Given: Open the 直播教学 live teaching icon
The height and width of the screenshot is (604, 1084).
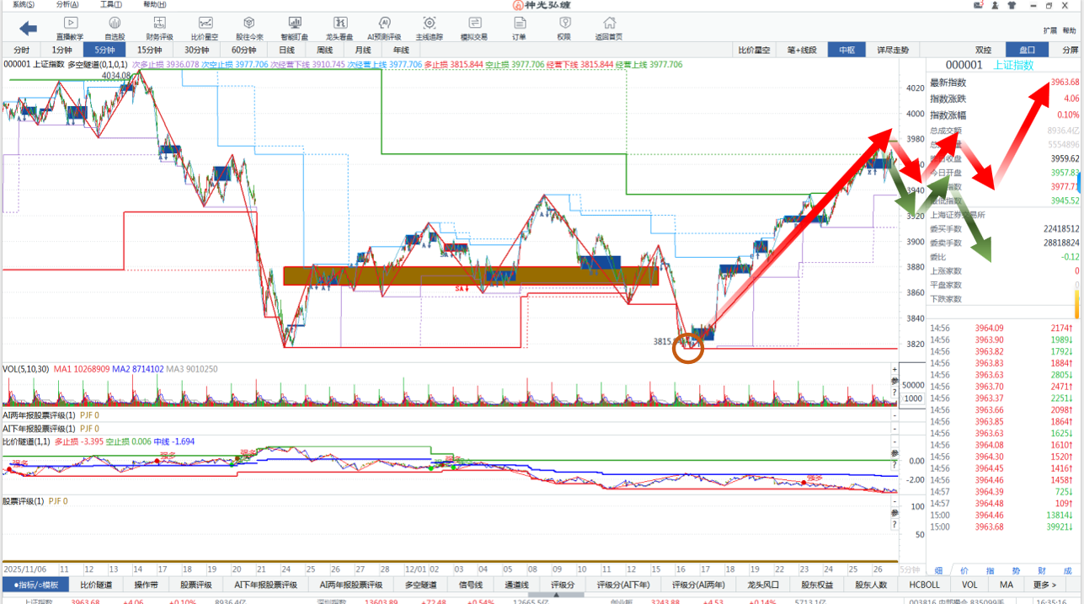Looking at the screenshot, I should [x=70, y=28].
